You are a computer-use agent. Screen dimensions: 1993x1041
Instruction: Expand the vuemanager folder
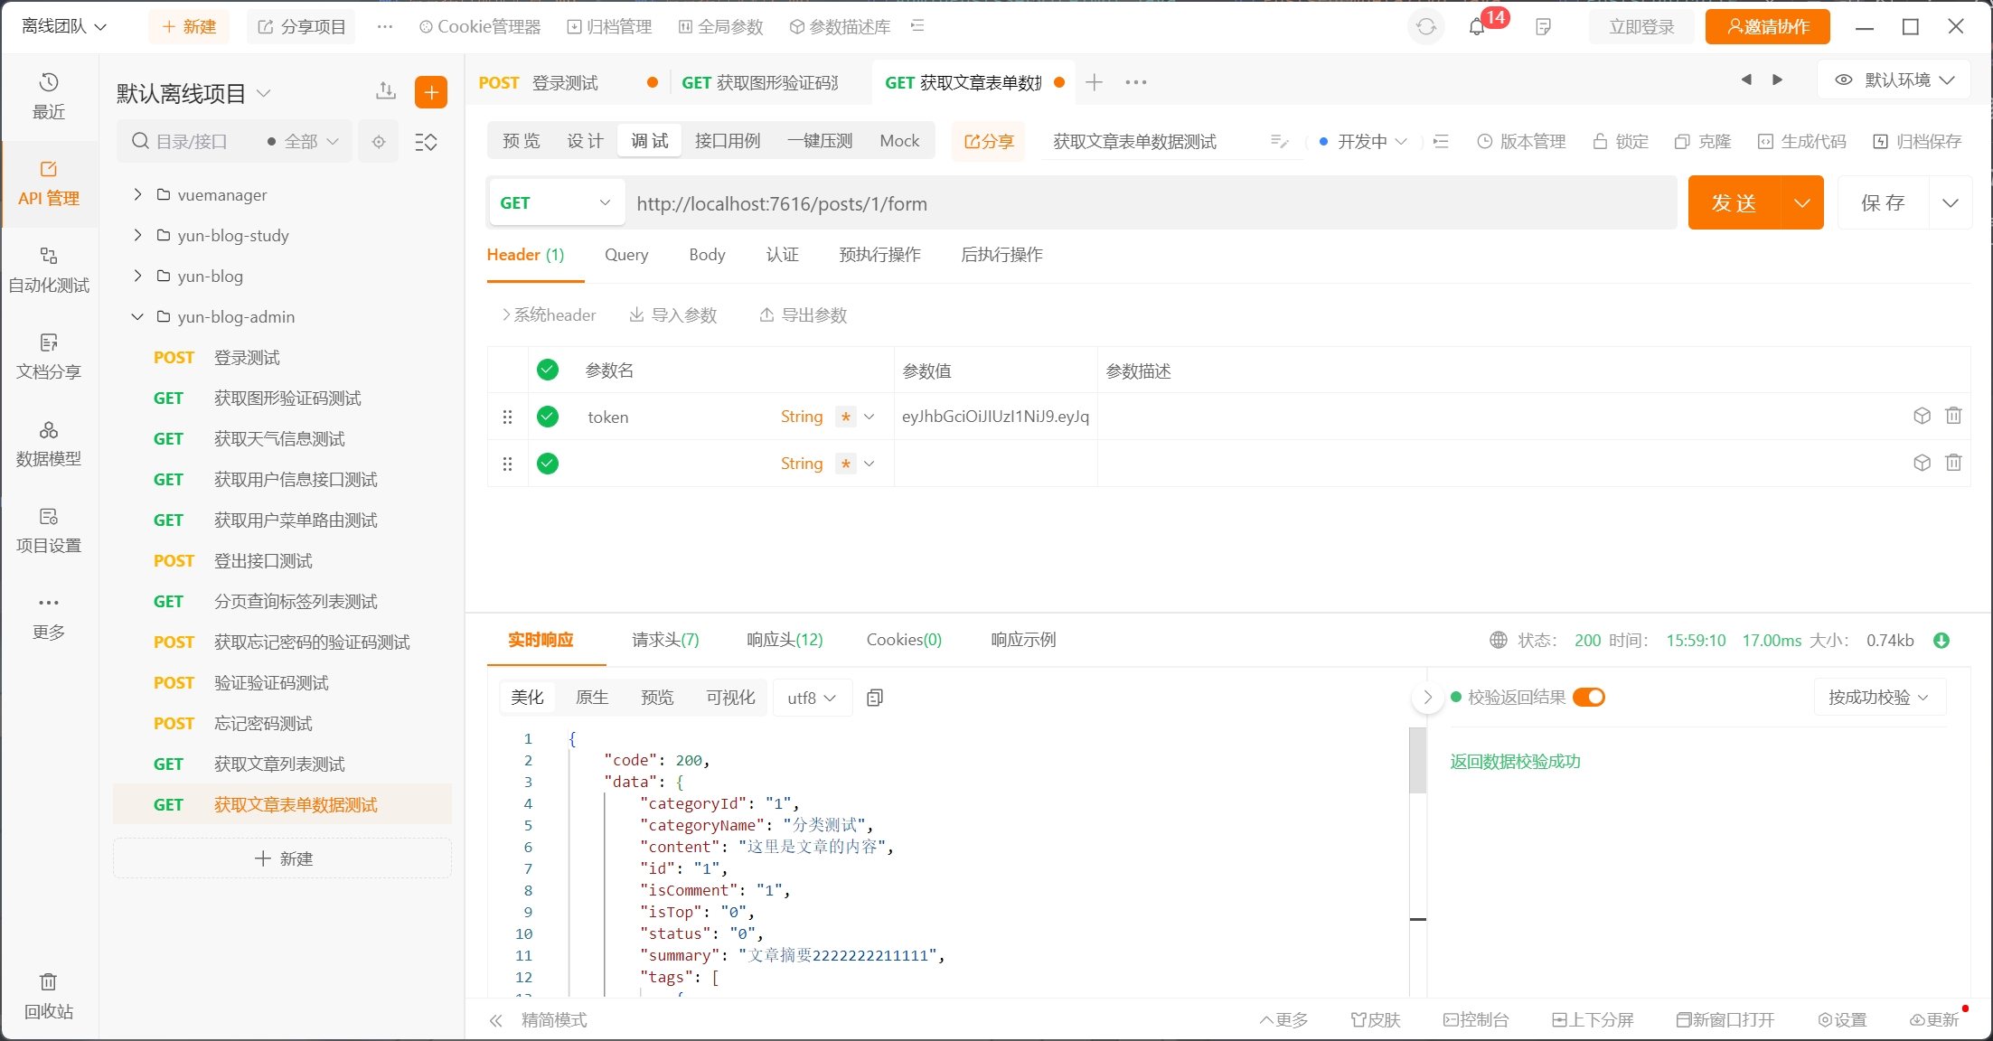(137, 194)
